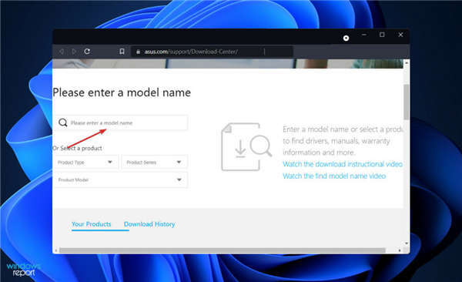This screenshot has height=282, width=462.
Task: Reload the ASUS Download Center page
Action: point(87,52)
